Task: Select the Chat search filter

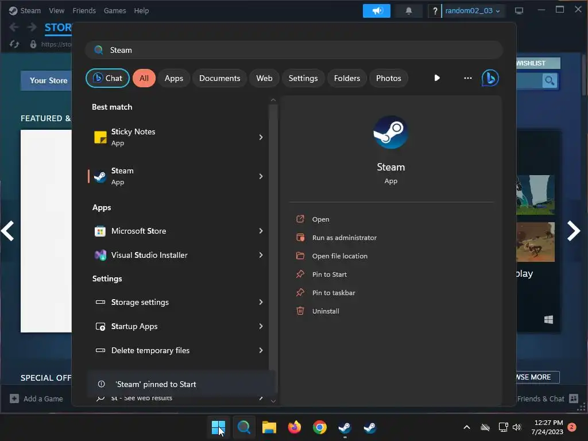Action: (107, 78)
